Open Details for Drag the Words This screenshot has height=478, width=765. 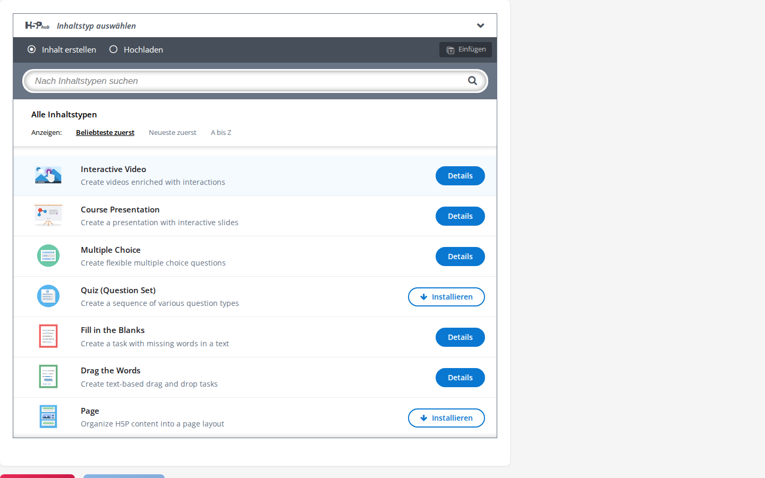460,378
